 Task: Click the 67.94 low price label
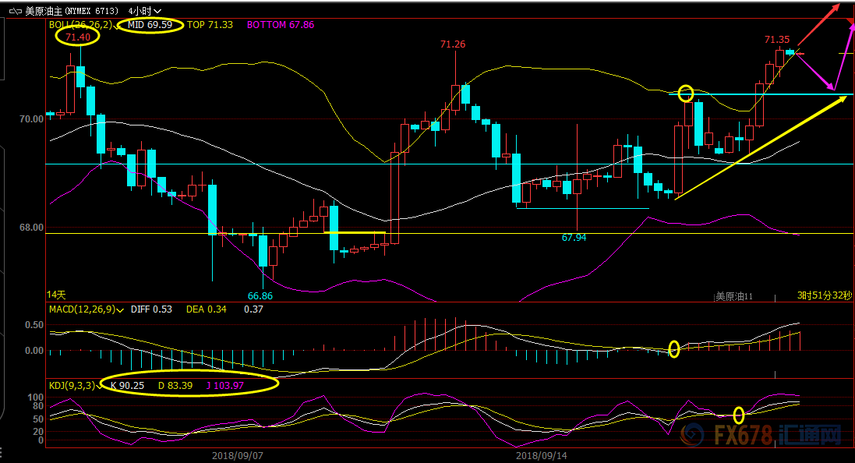pyautogui.click(x=574, y=237)
